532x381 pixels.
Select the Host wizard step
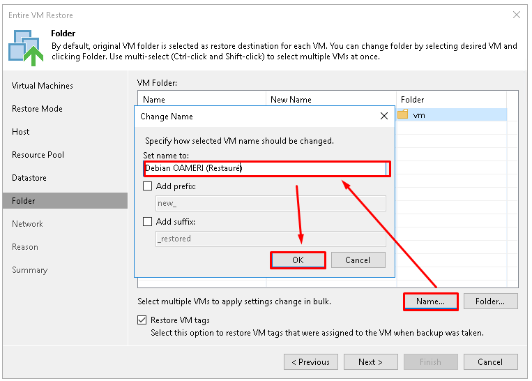21,132
